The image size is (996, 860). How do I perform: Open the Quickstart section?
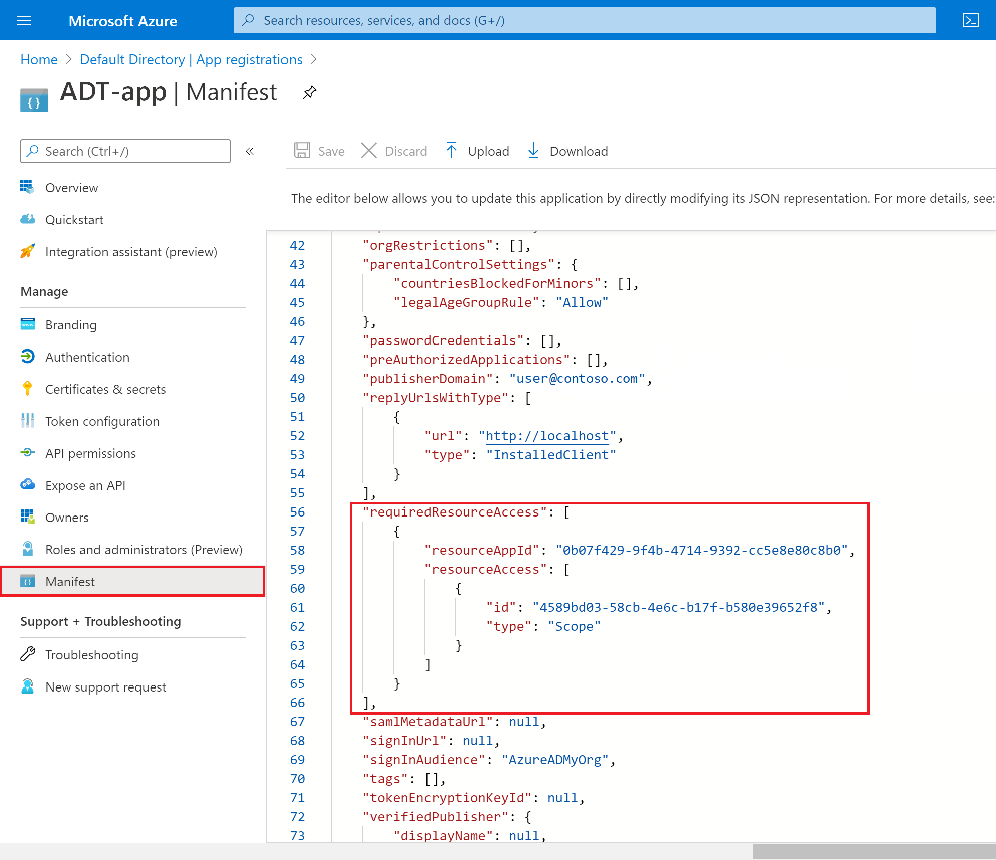point(75,219)
